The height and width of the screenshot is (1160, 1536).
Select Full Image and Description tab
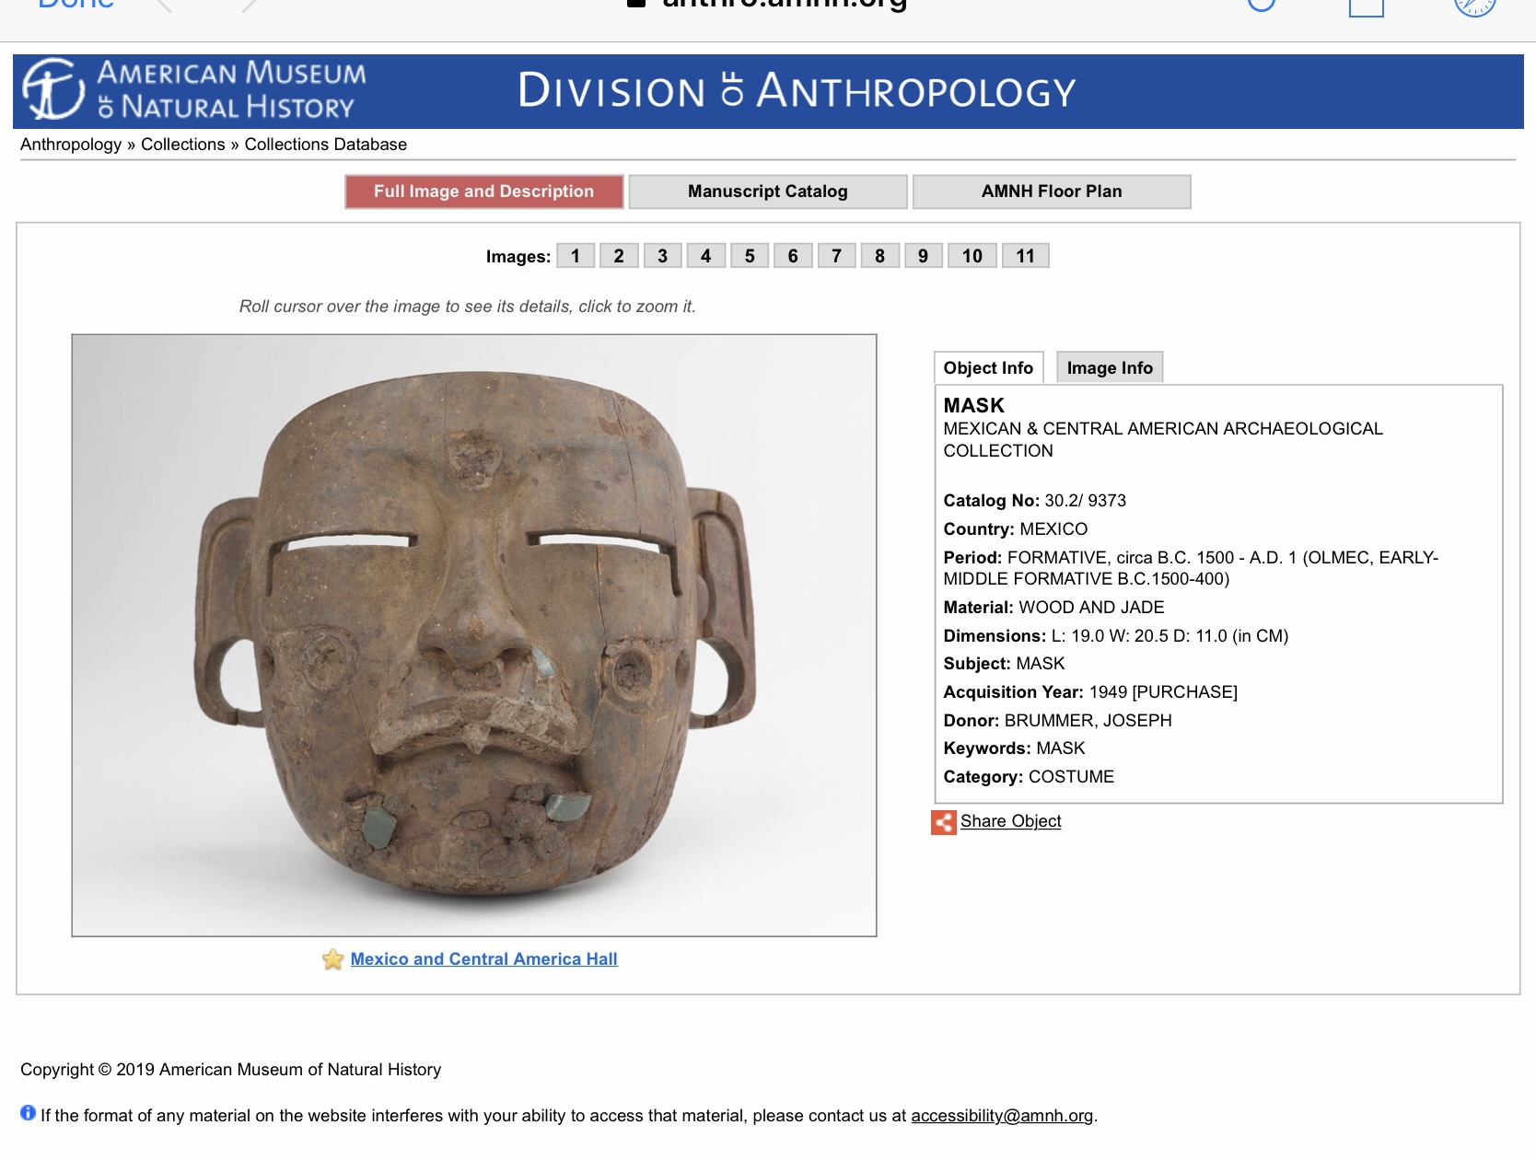coord(483,191)
